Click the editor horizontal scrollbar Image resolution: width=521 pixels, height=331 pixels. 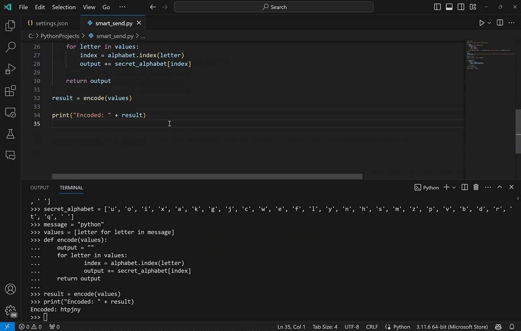coord(207,176)
